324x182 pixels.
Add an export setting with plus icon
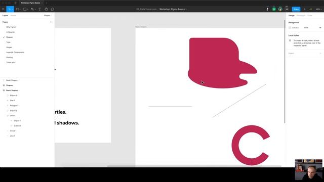point(320,54)
